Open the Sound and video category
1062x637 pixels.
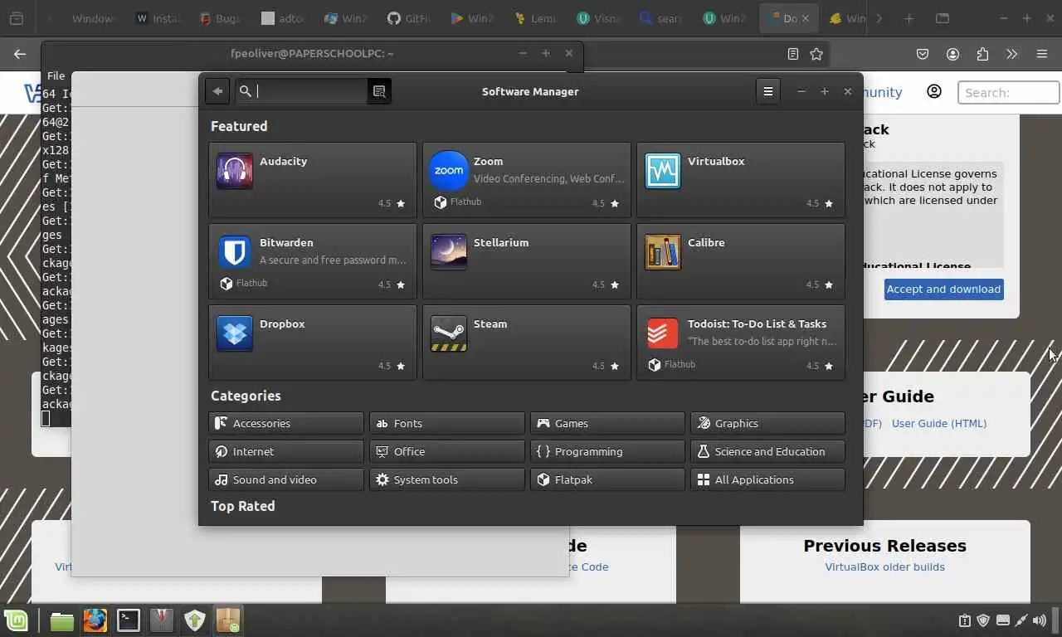(x=286, y=479)
